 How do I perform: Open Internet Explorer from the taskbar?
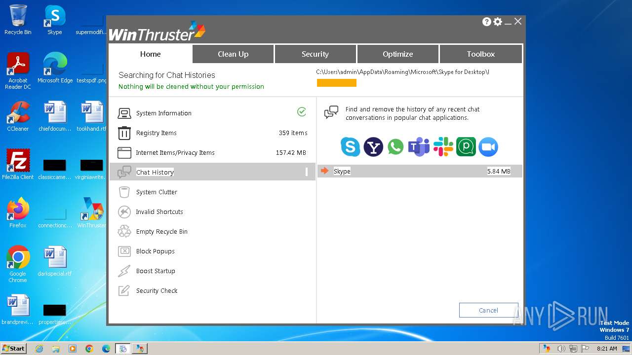point(39,349)
